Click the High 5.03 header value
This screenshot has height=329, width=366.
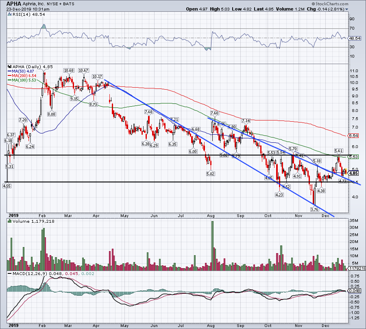(220, 9)
